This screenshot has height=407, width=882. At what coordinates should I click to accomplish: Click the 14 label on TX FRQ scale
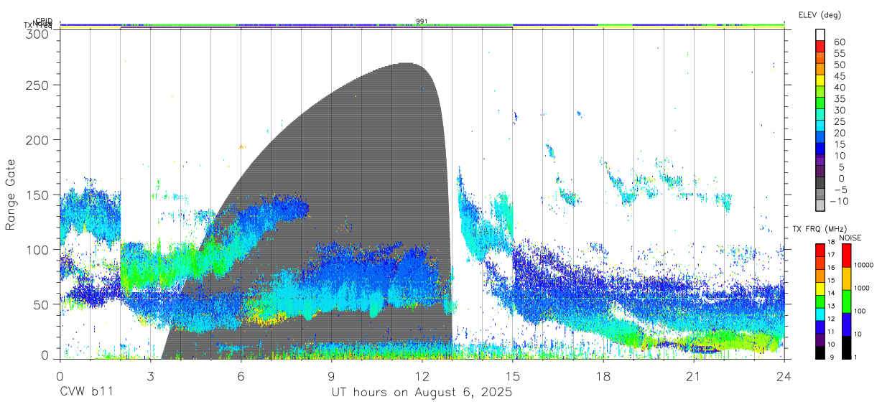tap(831, 293)
